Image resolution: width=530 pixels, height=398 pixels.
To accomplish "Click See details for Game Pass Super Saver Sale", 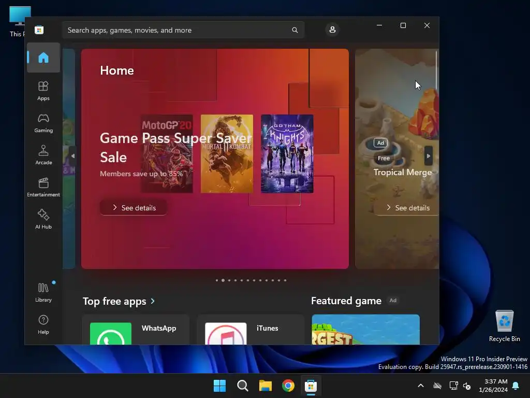I will (x=134, y=208).
